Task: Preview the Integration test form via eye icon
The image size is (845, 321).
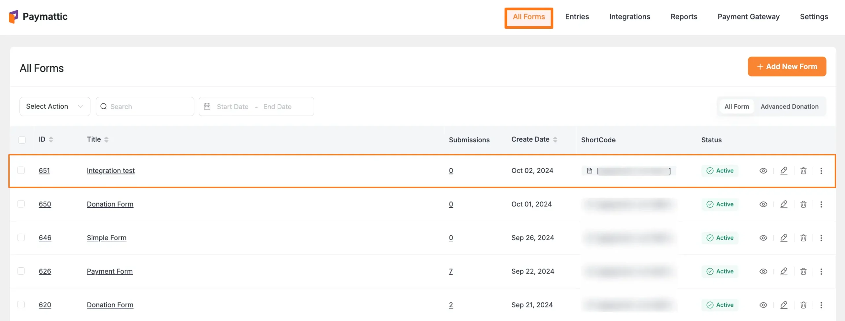Action: (763, 171)
